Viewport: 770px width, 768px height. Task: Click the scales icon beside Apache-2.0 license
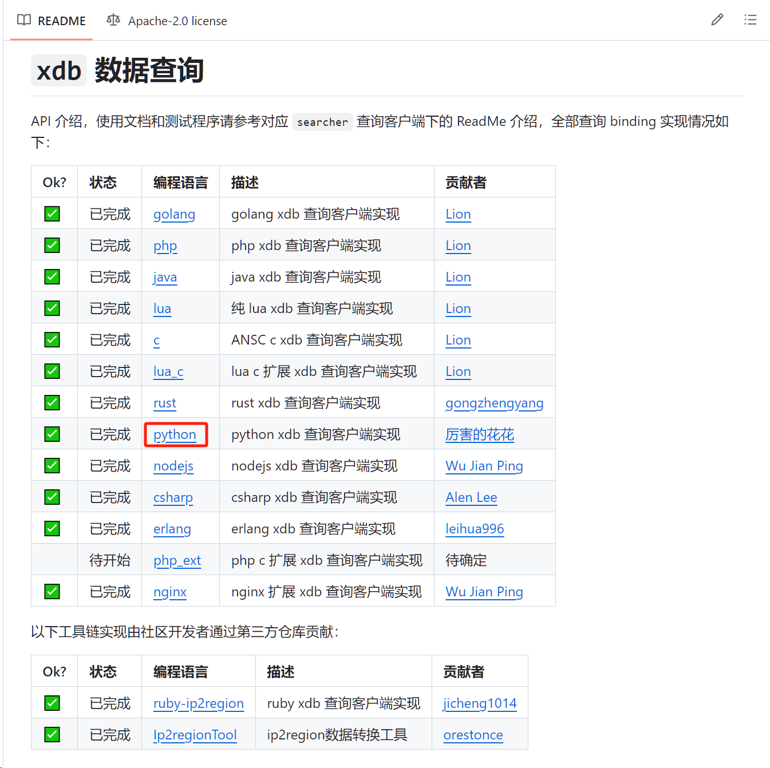coord(113,21)
